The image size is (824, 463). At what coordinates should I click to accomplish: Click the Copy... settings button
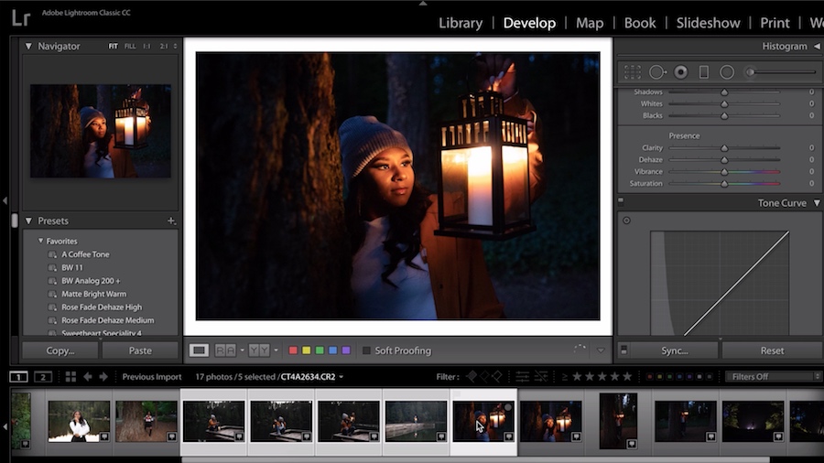(60, 350)
